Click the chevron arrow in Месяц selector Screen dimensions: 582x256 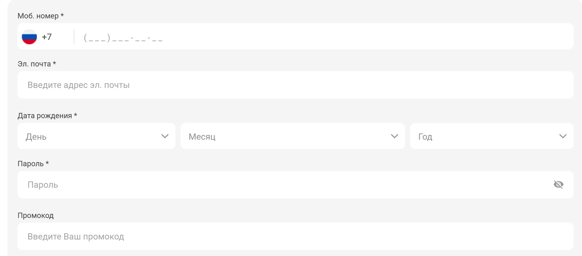click(394, 136)
